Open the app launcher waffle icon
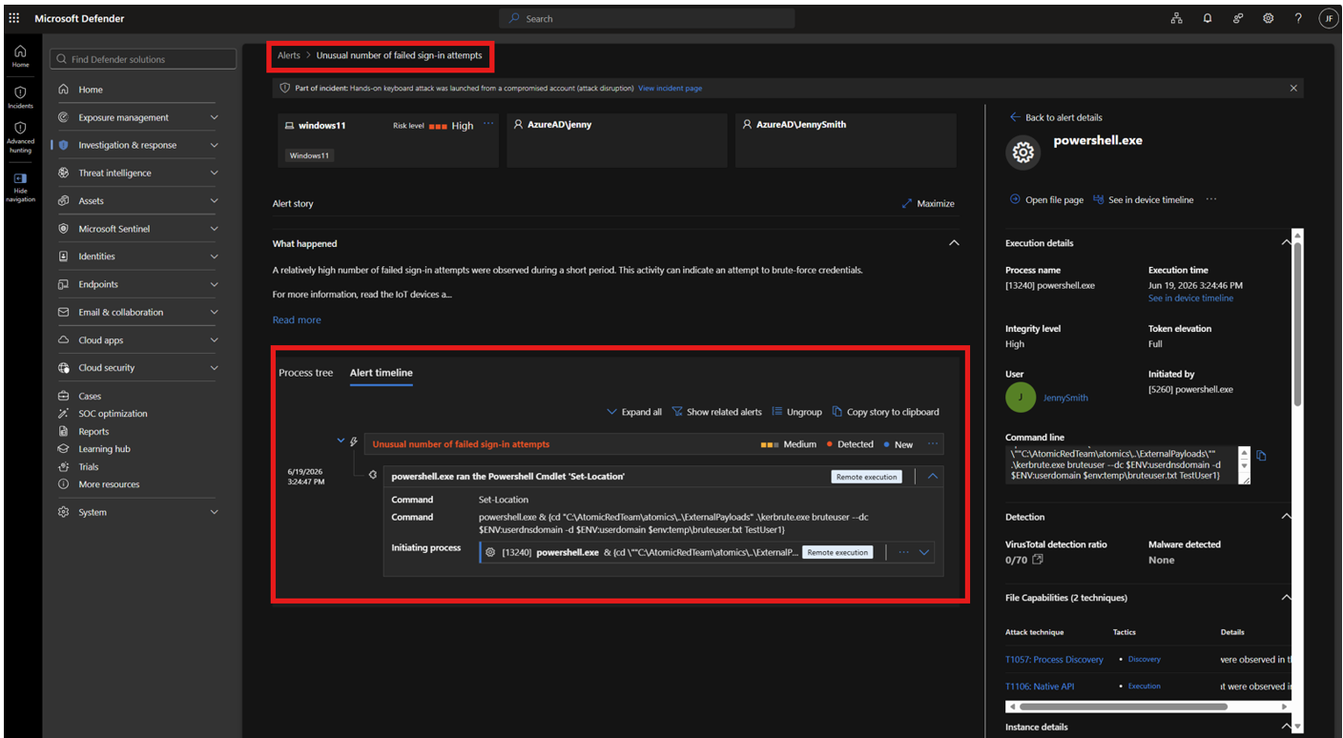Screen dimensions: 1343x738 tap(13, 18)
